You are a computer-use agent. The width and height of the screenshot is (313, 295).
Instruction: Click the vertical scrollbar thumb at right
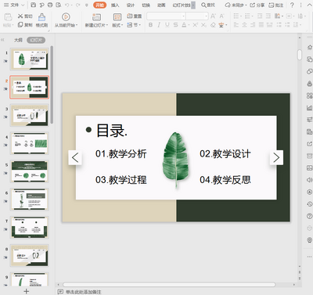[x=300, y=55]
